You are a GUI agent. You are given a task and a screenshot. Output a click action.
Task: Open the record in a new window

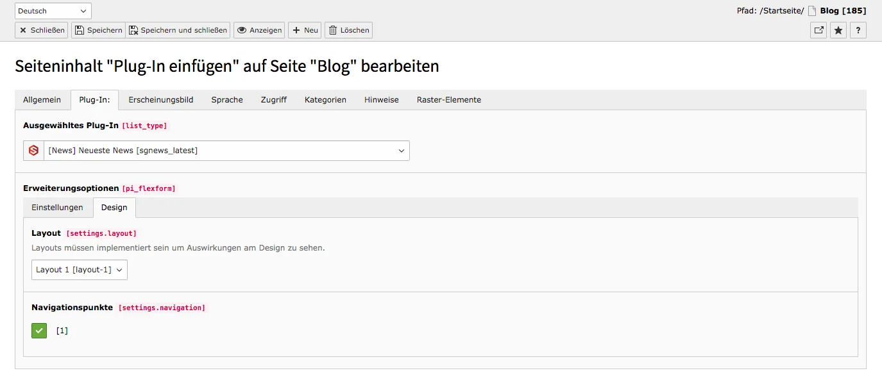tap(818, 29)
